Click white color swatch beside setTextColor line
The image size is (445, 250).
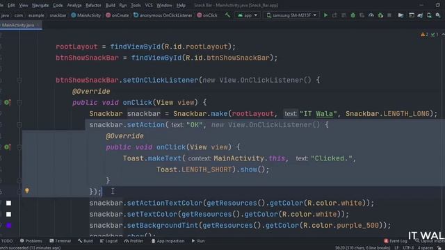point(9,214)
